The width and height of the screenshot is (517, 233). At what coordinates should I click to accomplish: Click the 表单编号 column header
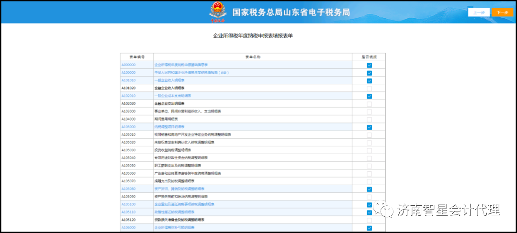click(x=136, y=57)
